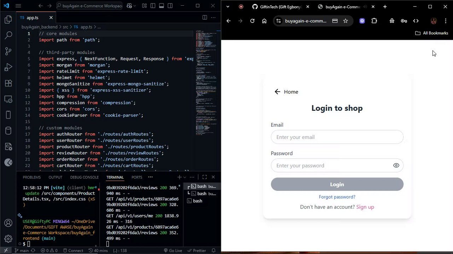The image size is (453, 254).
Task: Click the database Connect status item
Action: pyautogui.click(x=73, y=250)
